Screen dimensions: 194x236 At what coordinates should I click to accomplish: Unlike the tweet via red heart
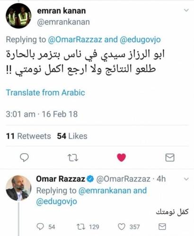[121, 157]
